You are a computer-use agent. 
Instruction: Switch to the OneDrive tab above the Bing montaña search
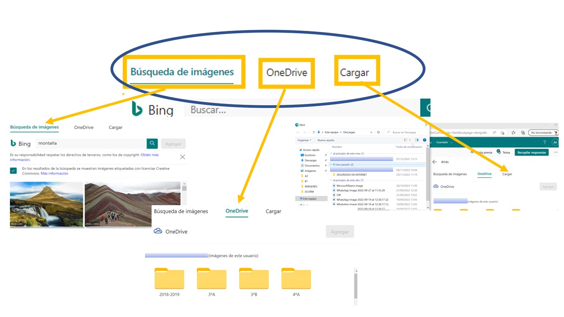click(84, 127)
